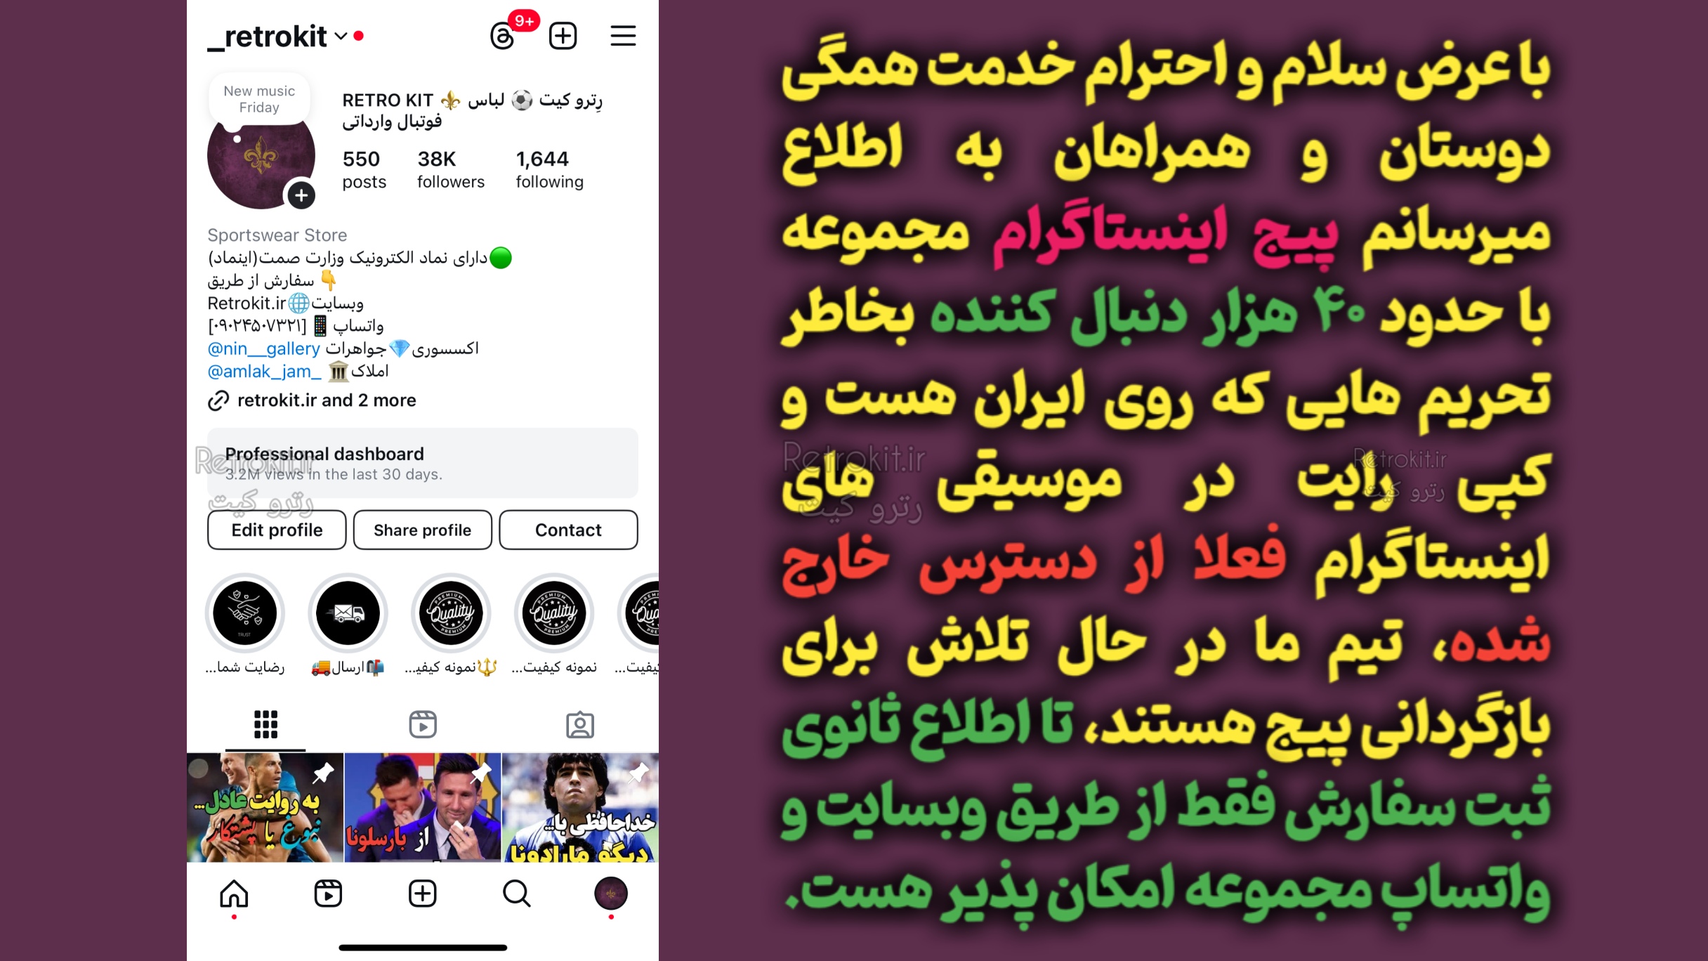1708x961 pixels.
Task: Open the hamburger menu
Action: coord(623,36)
